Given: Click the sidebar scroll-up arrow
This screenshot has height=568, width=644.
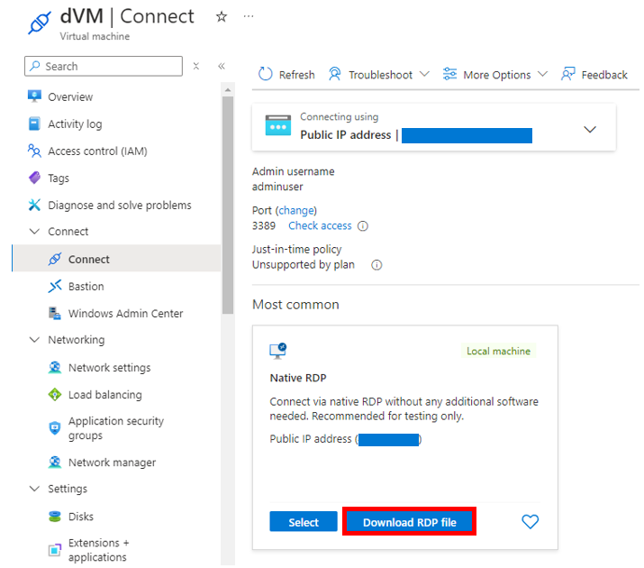Looking at the screenshot, I should pos(228,89).
